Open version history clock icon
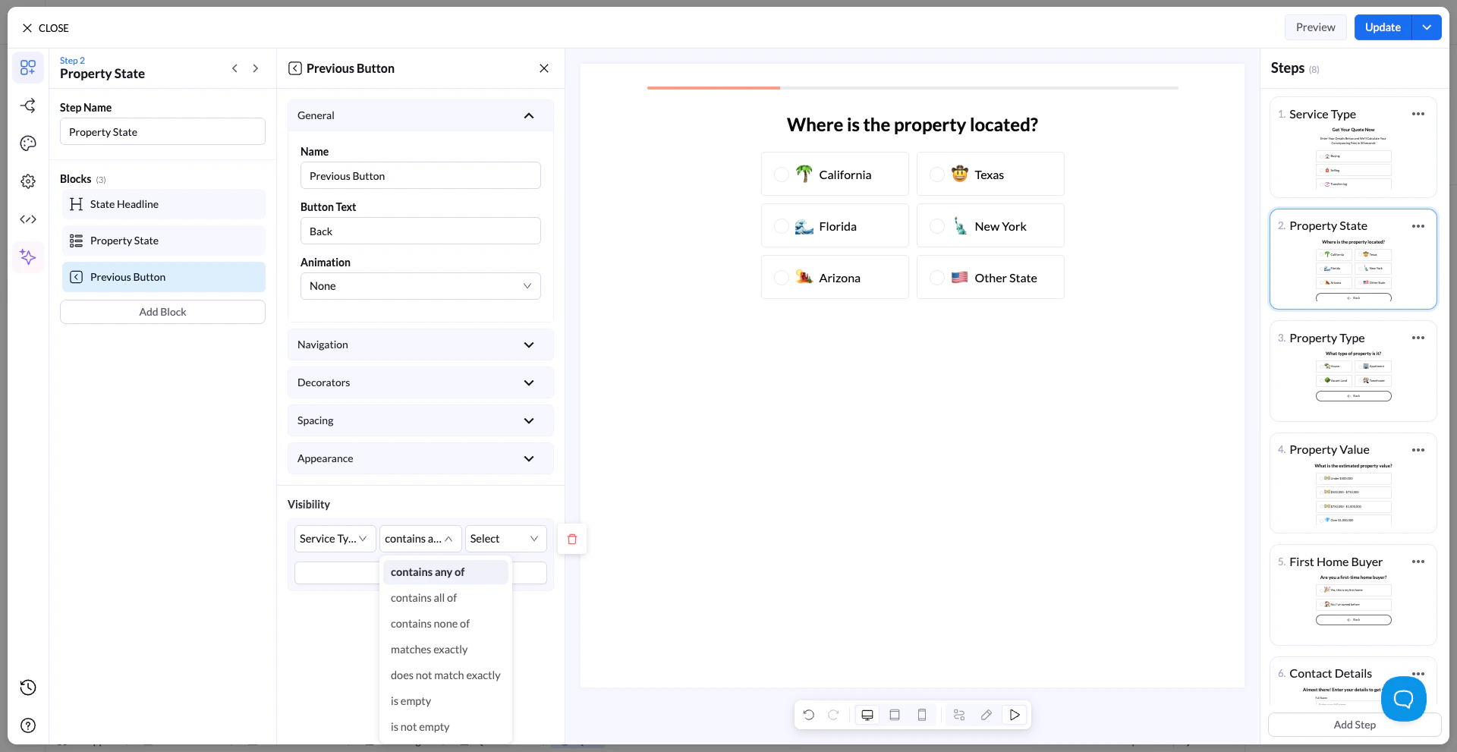Viewport: 1457px width, 752px height. point(28,687)
